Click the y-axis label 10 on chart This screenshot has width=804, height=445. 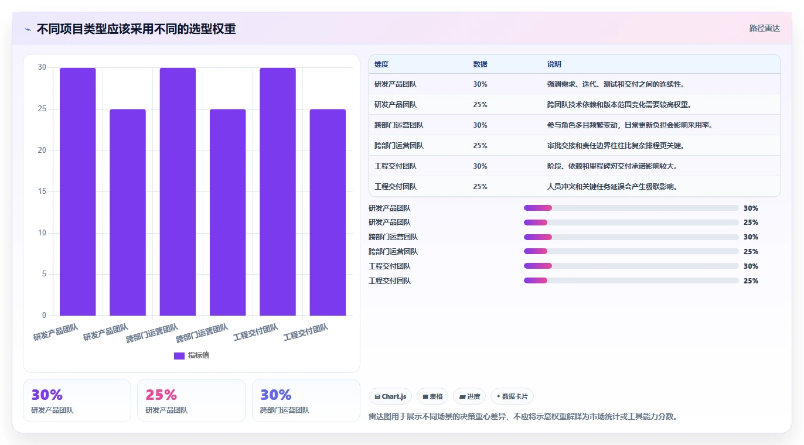pyautogui.click(x=42, y=233)
